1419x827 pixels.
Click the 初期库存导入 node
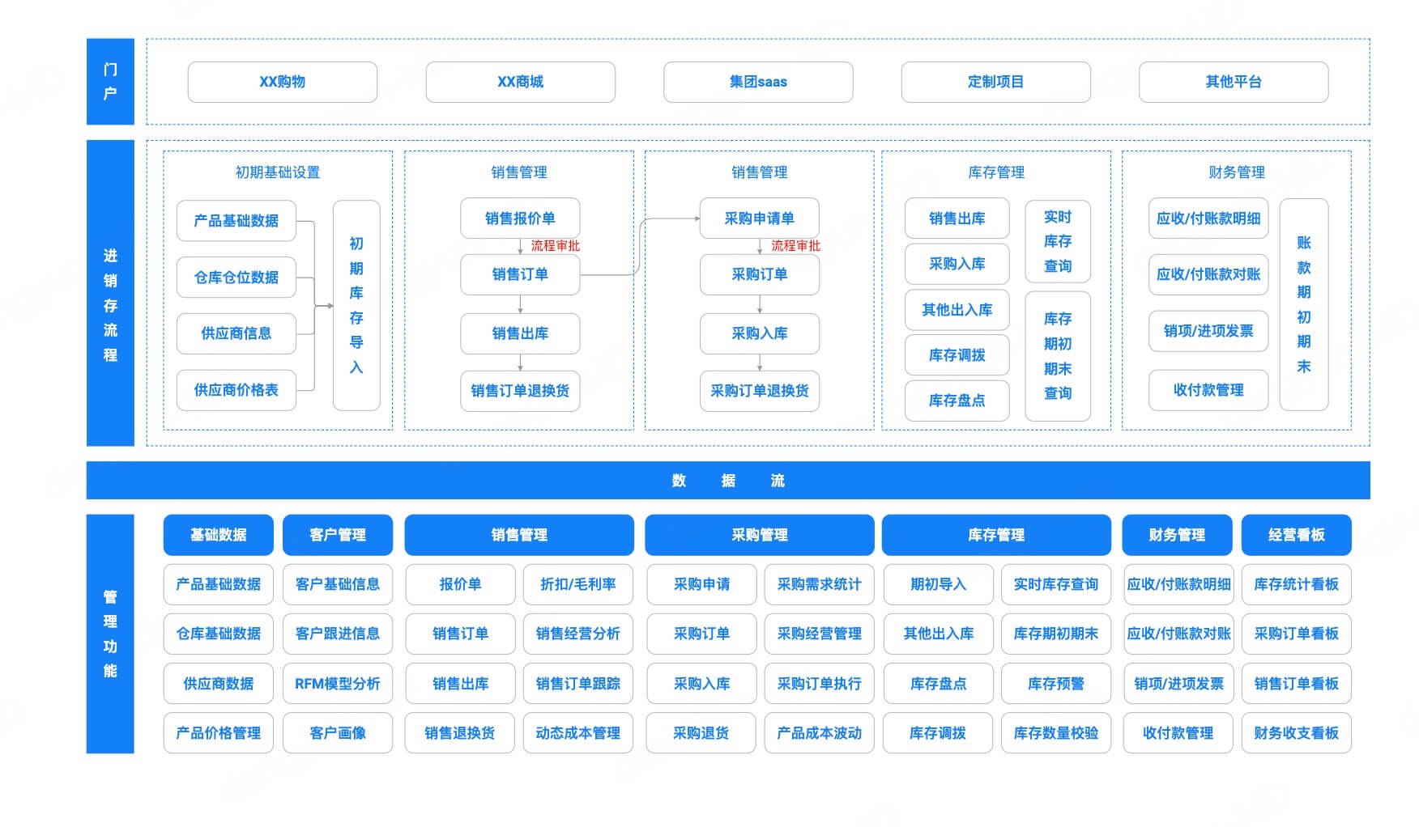(x=357, y=306)
